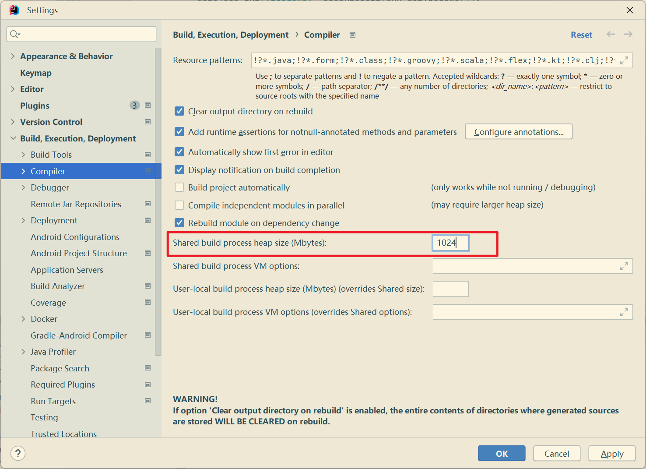The height and width of the screenshot is (469, 646).
Task: Click the Shared build process VM options field
Action: (x=533, y=266)
